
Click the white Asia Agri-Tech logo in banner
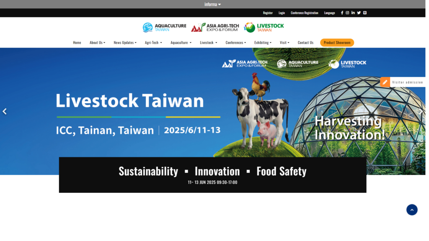pos(245,64)
